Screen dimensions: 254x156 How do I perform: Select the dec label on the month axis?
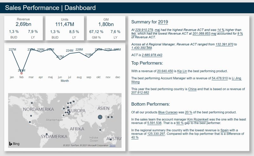pos(117,77)
